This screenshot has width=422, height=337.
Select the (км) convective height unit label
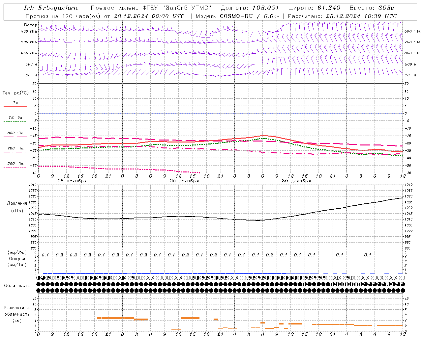17,321
